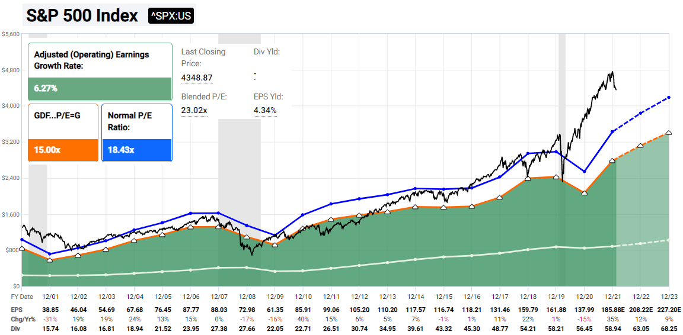Image resolution: width=683 pixels, height=335 pixels.
Task: Click the blue dashed forecast point at 12/23
Action: pos(669,98)
